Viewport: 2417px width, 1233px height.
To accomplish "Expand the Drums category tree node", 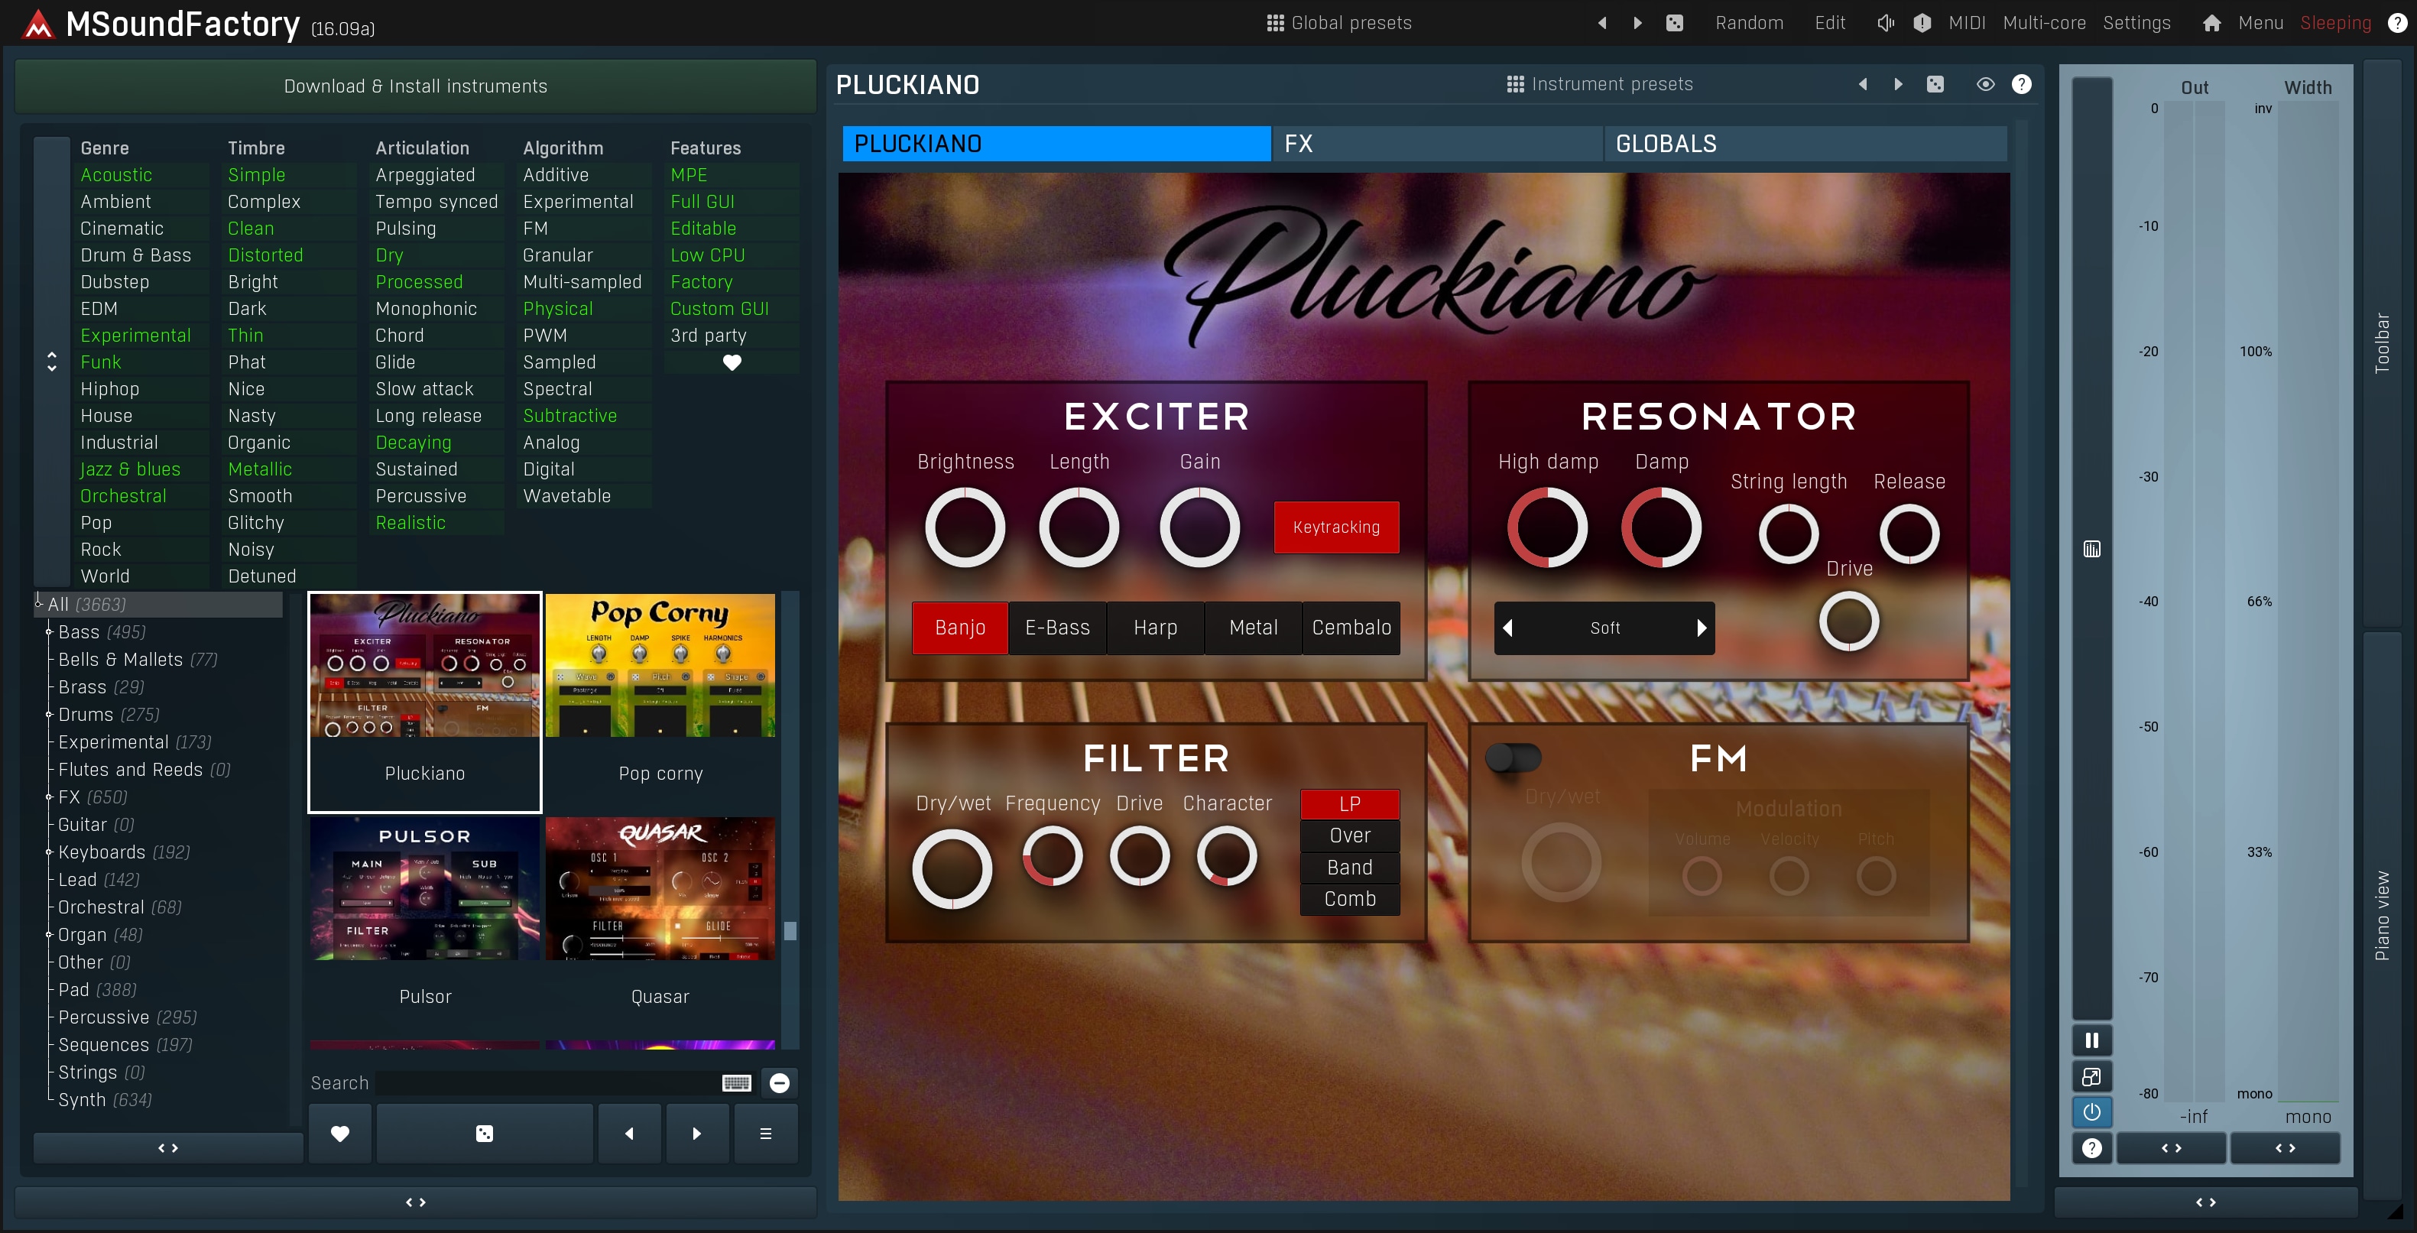I will (49, 715).
